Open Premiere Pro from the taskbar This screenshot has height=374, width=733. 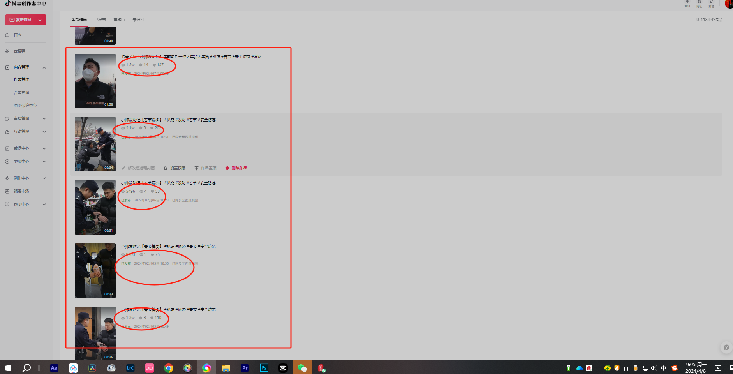coord(245,368)
